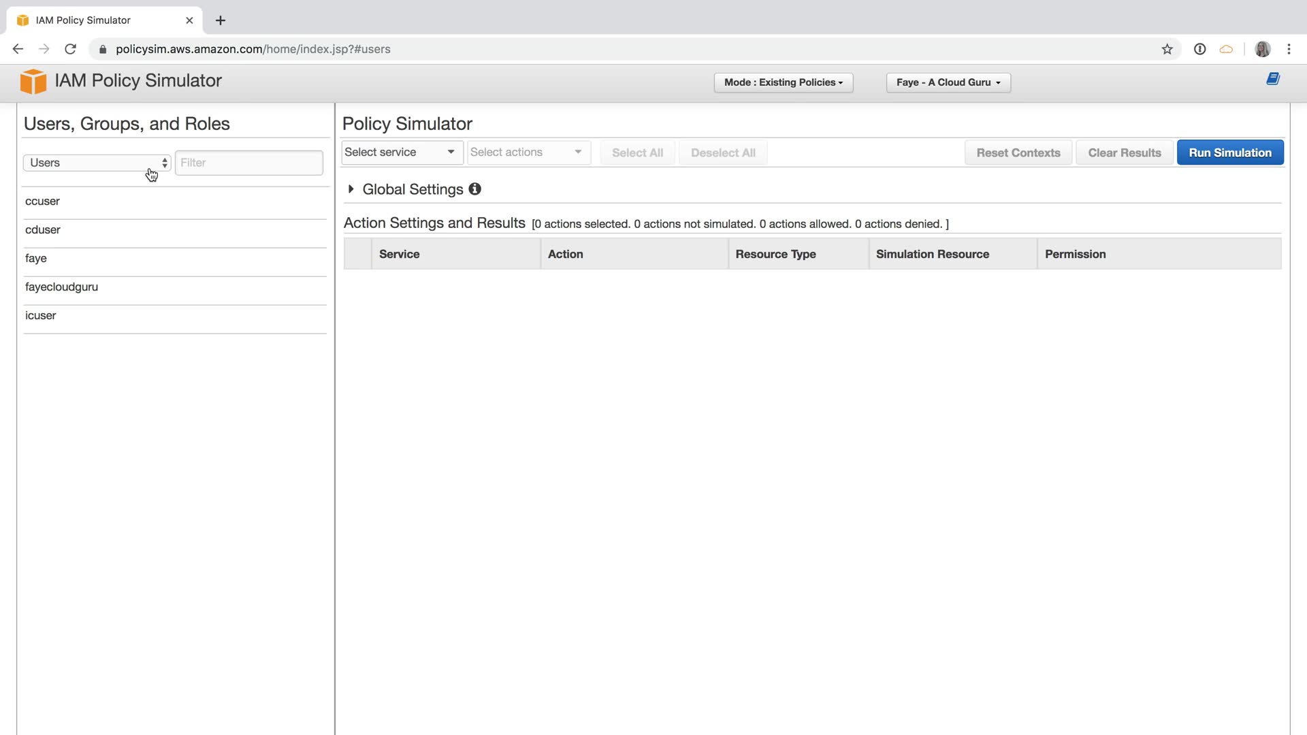This screenshot has height=735, width=1307.
Task: Reload the page with refresh icon
Action: [70, 49]
